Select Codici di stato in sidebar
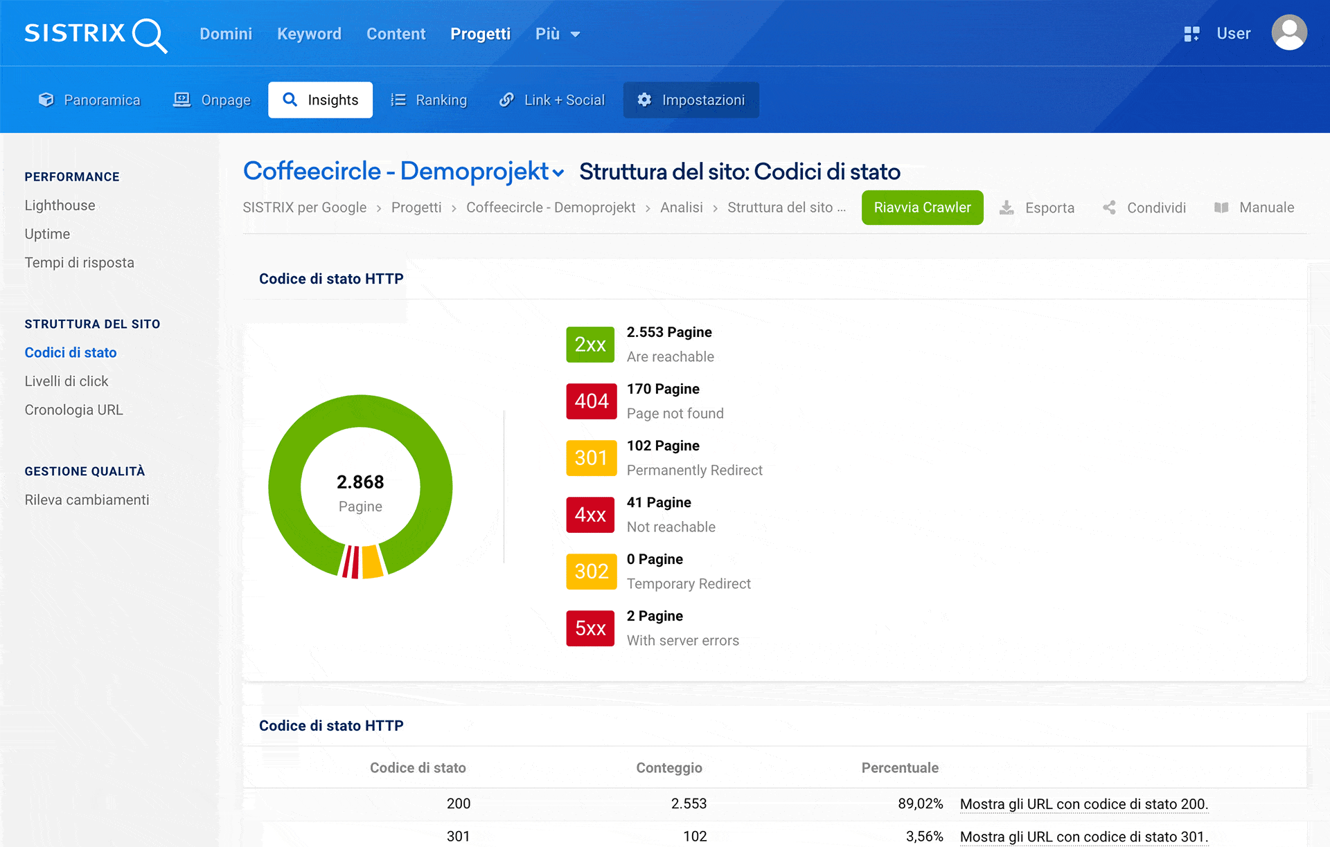 tap(71, 352)
